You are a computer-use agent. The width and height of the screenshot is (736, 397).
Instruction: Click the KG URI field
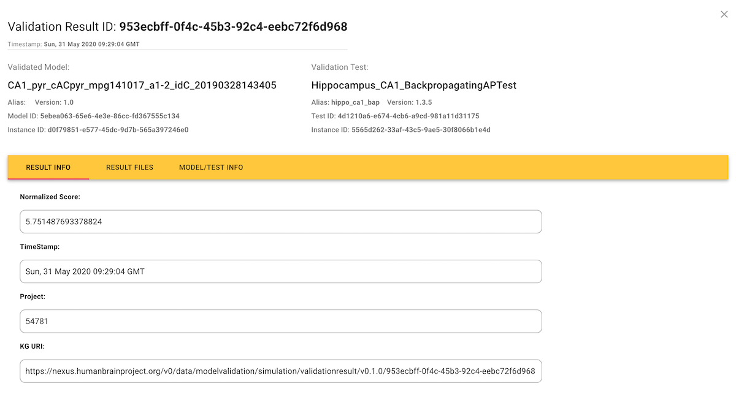point(280,371)
